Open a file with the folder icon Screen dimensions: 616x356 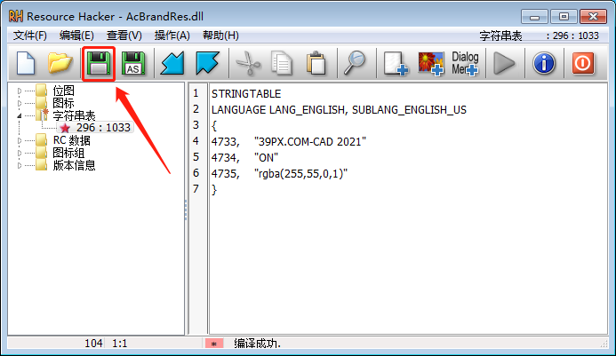coord(60,63)
